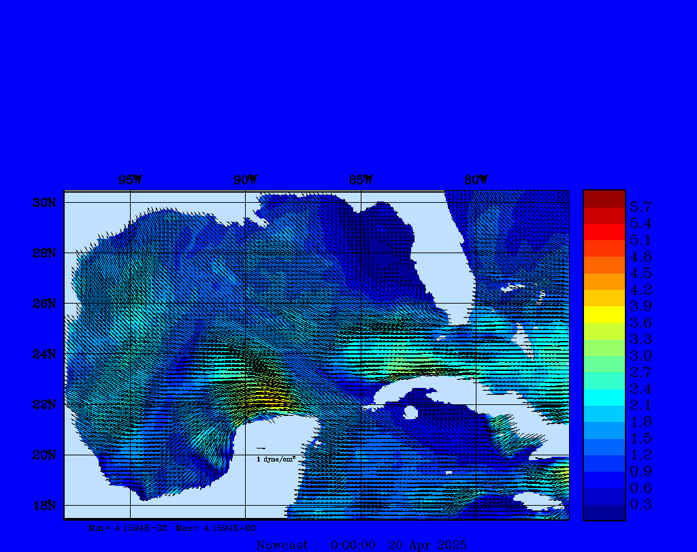Select the bright yellow swatch in the legend
The width and height of the screenshot is (697, 552).
click(x=604, y=314)
